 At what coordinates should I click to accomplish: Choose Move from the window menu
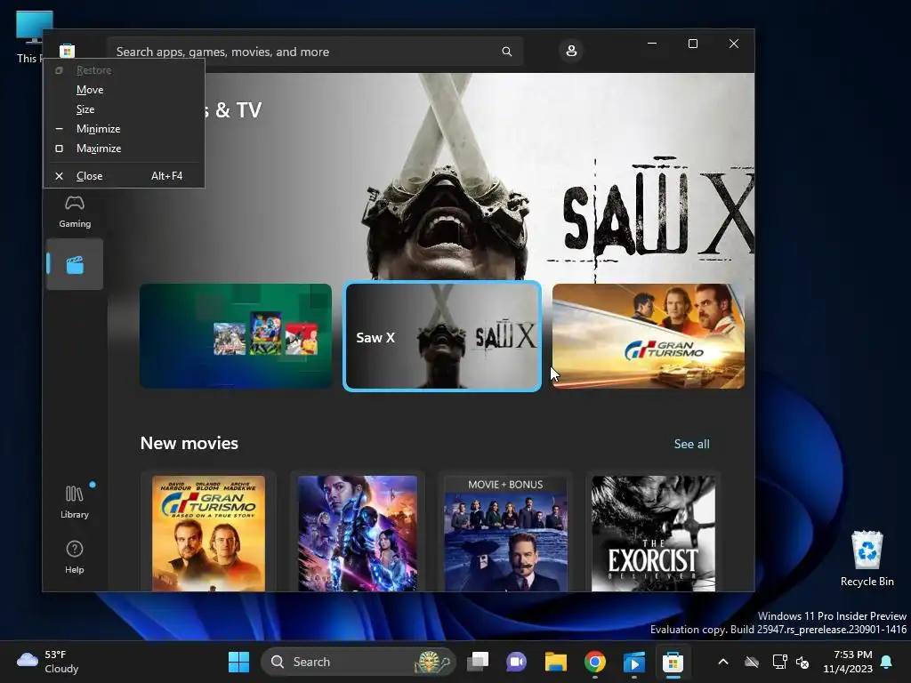[x=124, y=90]
